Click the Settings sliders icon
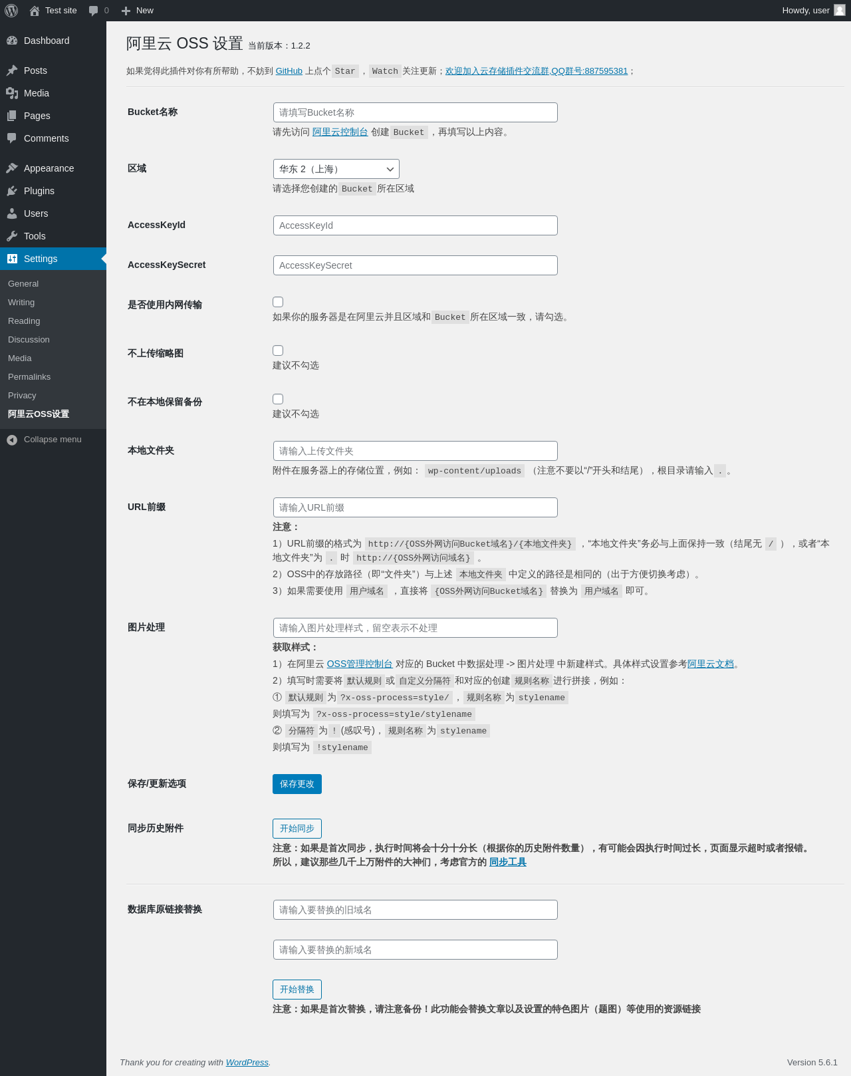The height and width of the screenshot is (1076, 851). pyautogui.click(x=12, y=259)
